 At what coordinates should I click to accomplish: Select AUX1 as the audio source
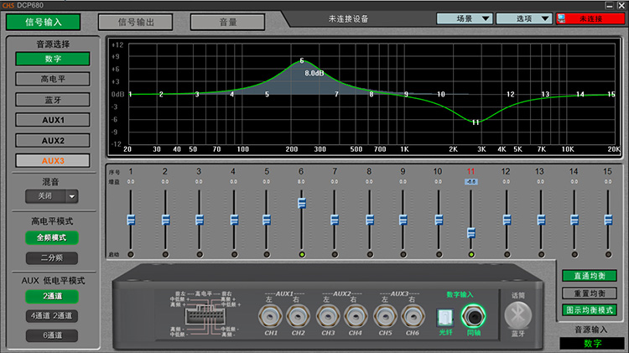[x=53, y=120]
